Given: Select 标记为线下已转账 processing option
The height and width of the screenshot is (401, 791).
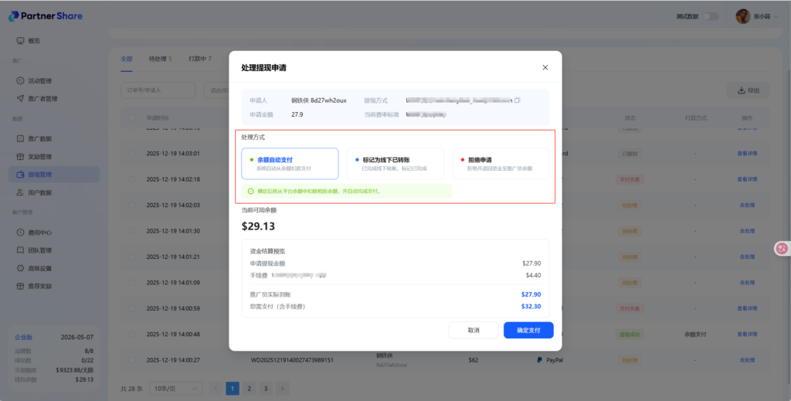Looking at the screenshot, I should pos(395,163).
